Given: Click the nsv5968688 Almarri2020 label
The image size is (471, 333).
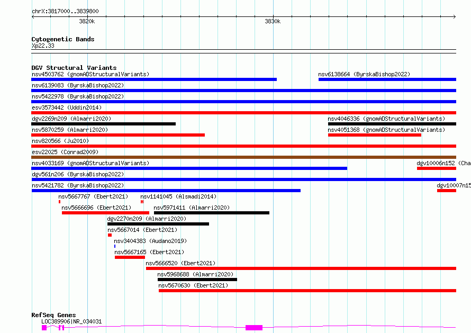Looking at the screenshot, I should pyautogui.click(x=195, y=274).
